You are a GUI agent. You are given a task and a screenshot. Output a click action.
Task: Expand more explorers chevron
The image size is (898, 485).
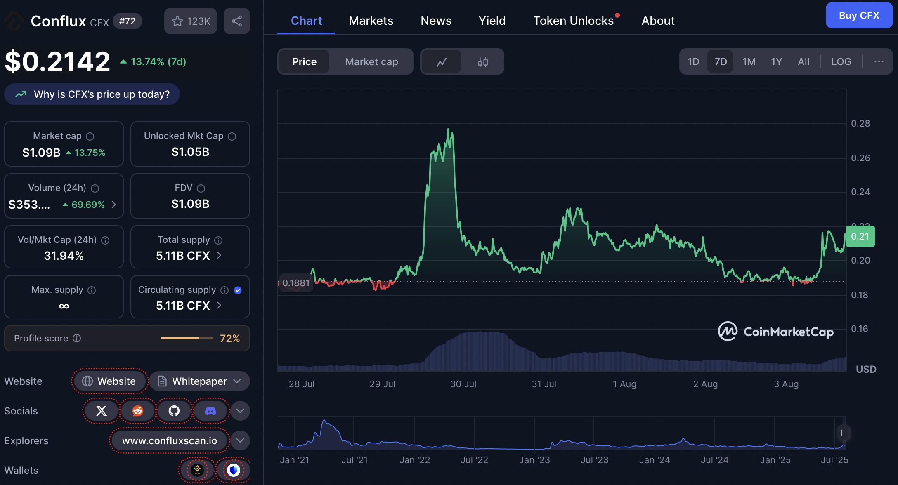coord(240,440)
